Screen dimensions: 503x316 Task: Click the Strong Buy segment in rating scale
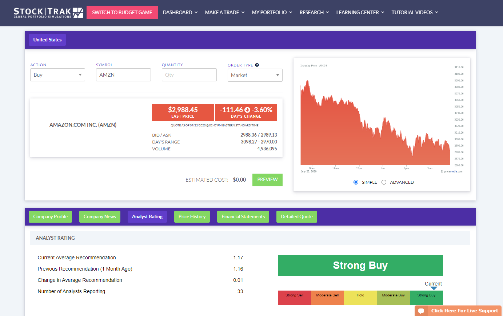pos(426,298)
